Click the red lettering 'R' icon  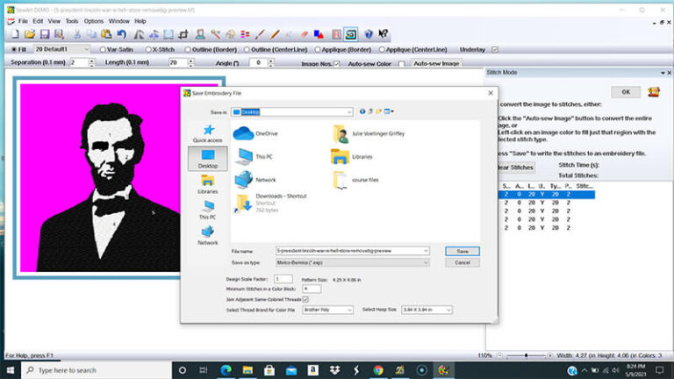tap(336, 34)
